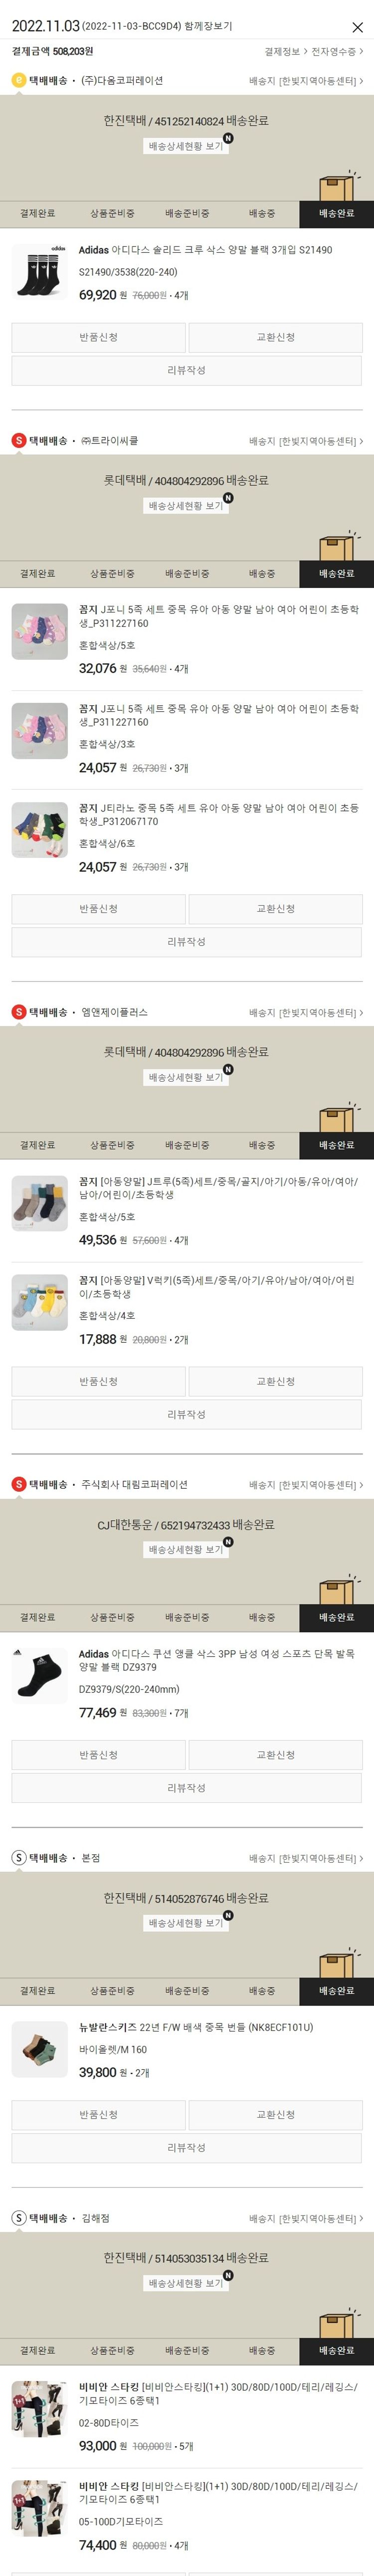Screen dimensions: 374x2576
Task: Select 상품준비중 step in 뉴발란스키즈 order
Action: (x=112, y=1990)
